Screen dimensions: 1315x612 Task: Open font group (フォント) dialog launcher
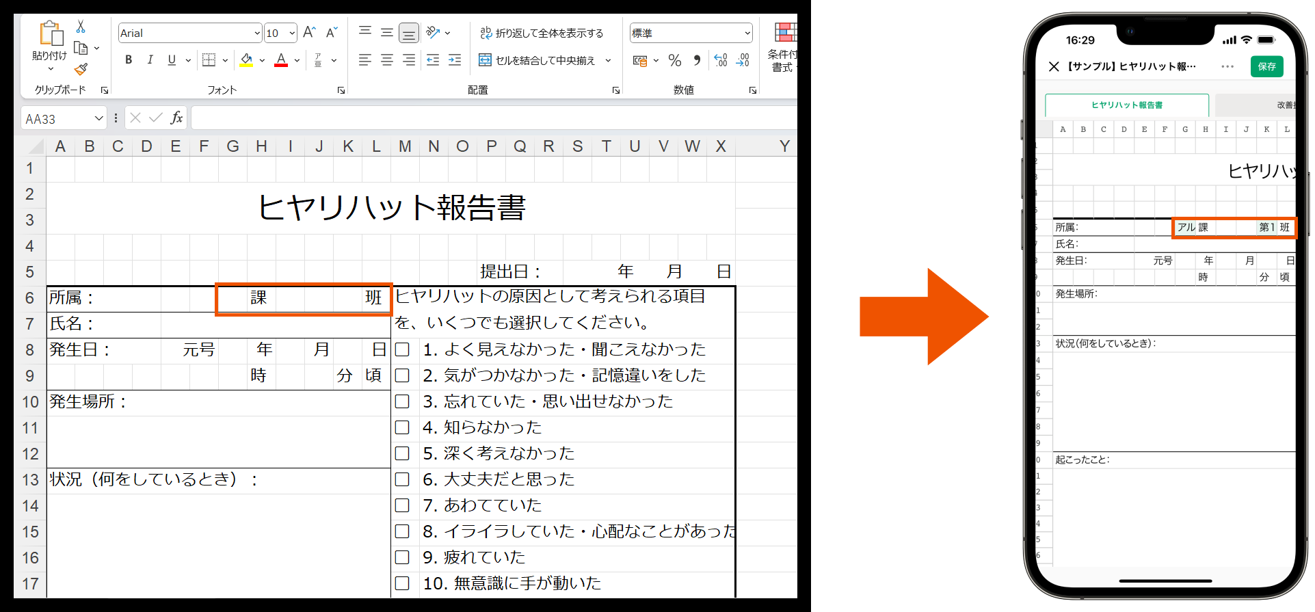coord(341,90)
